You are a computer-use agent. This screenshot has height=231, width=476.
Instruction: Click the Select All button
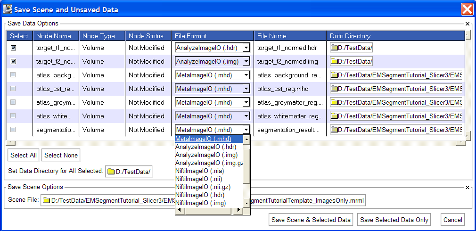tap(24, 155)
